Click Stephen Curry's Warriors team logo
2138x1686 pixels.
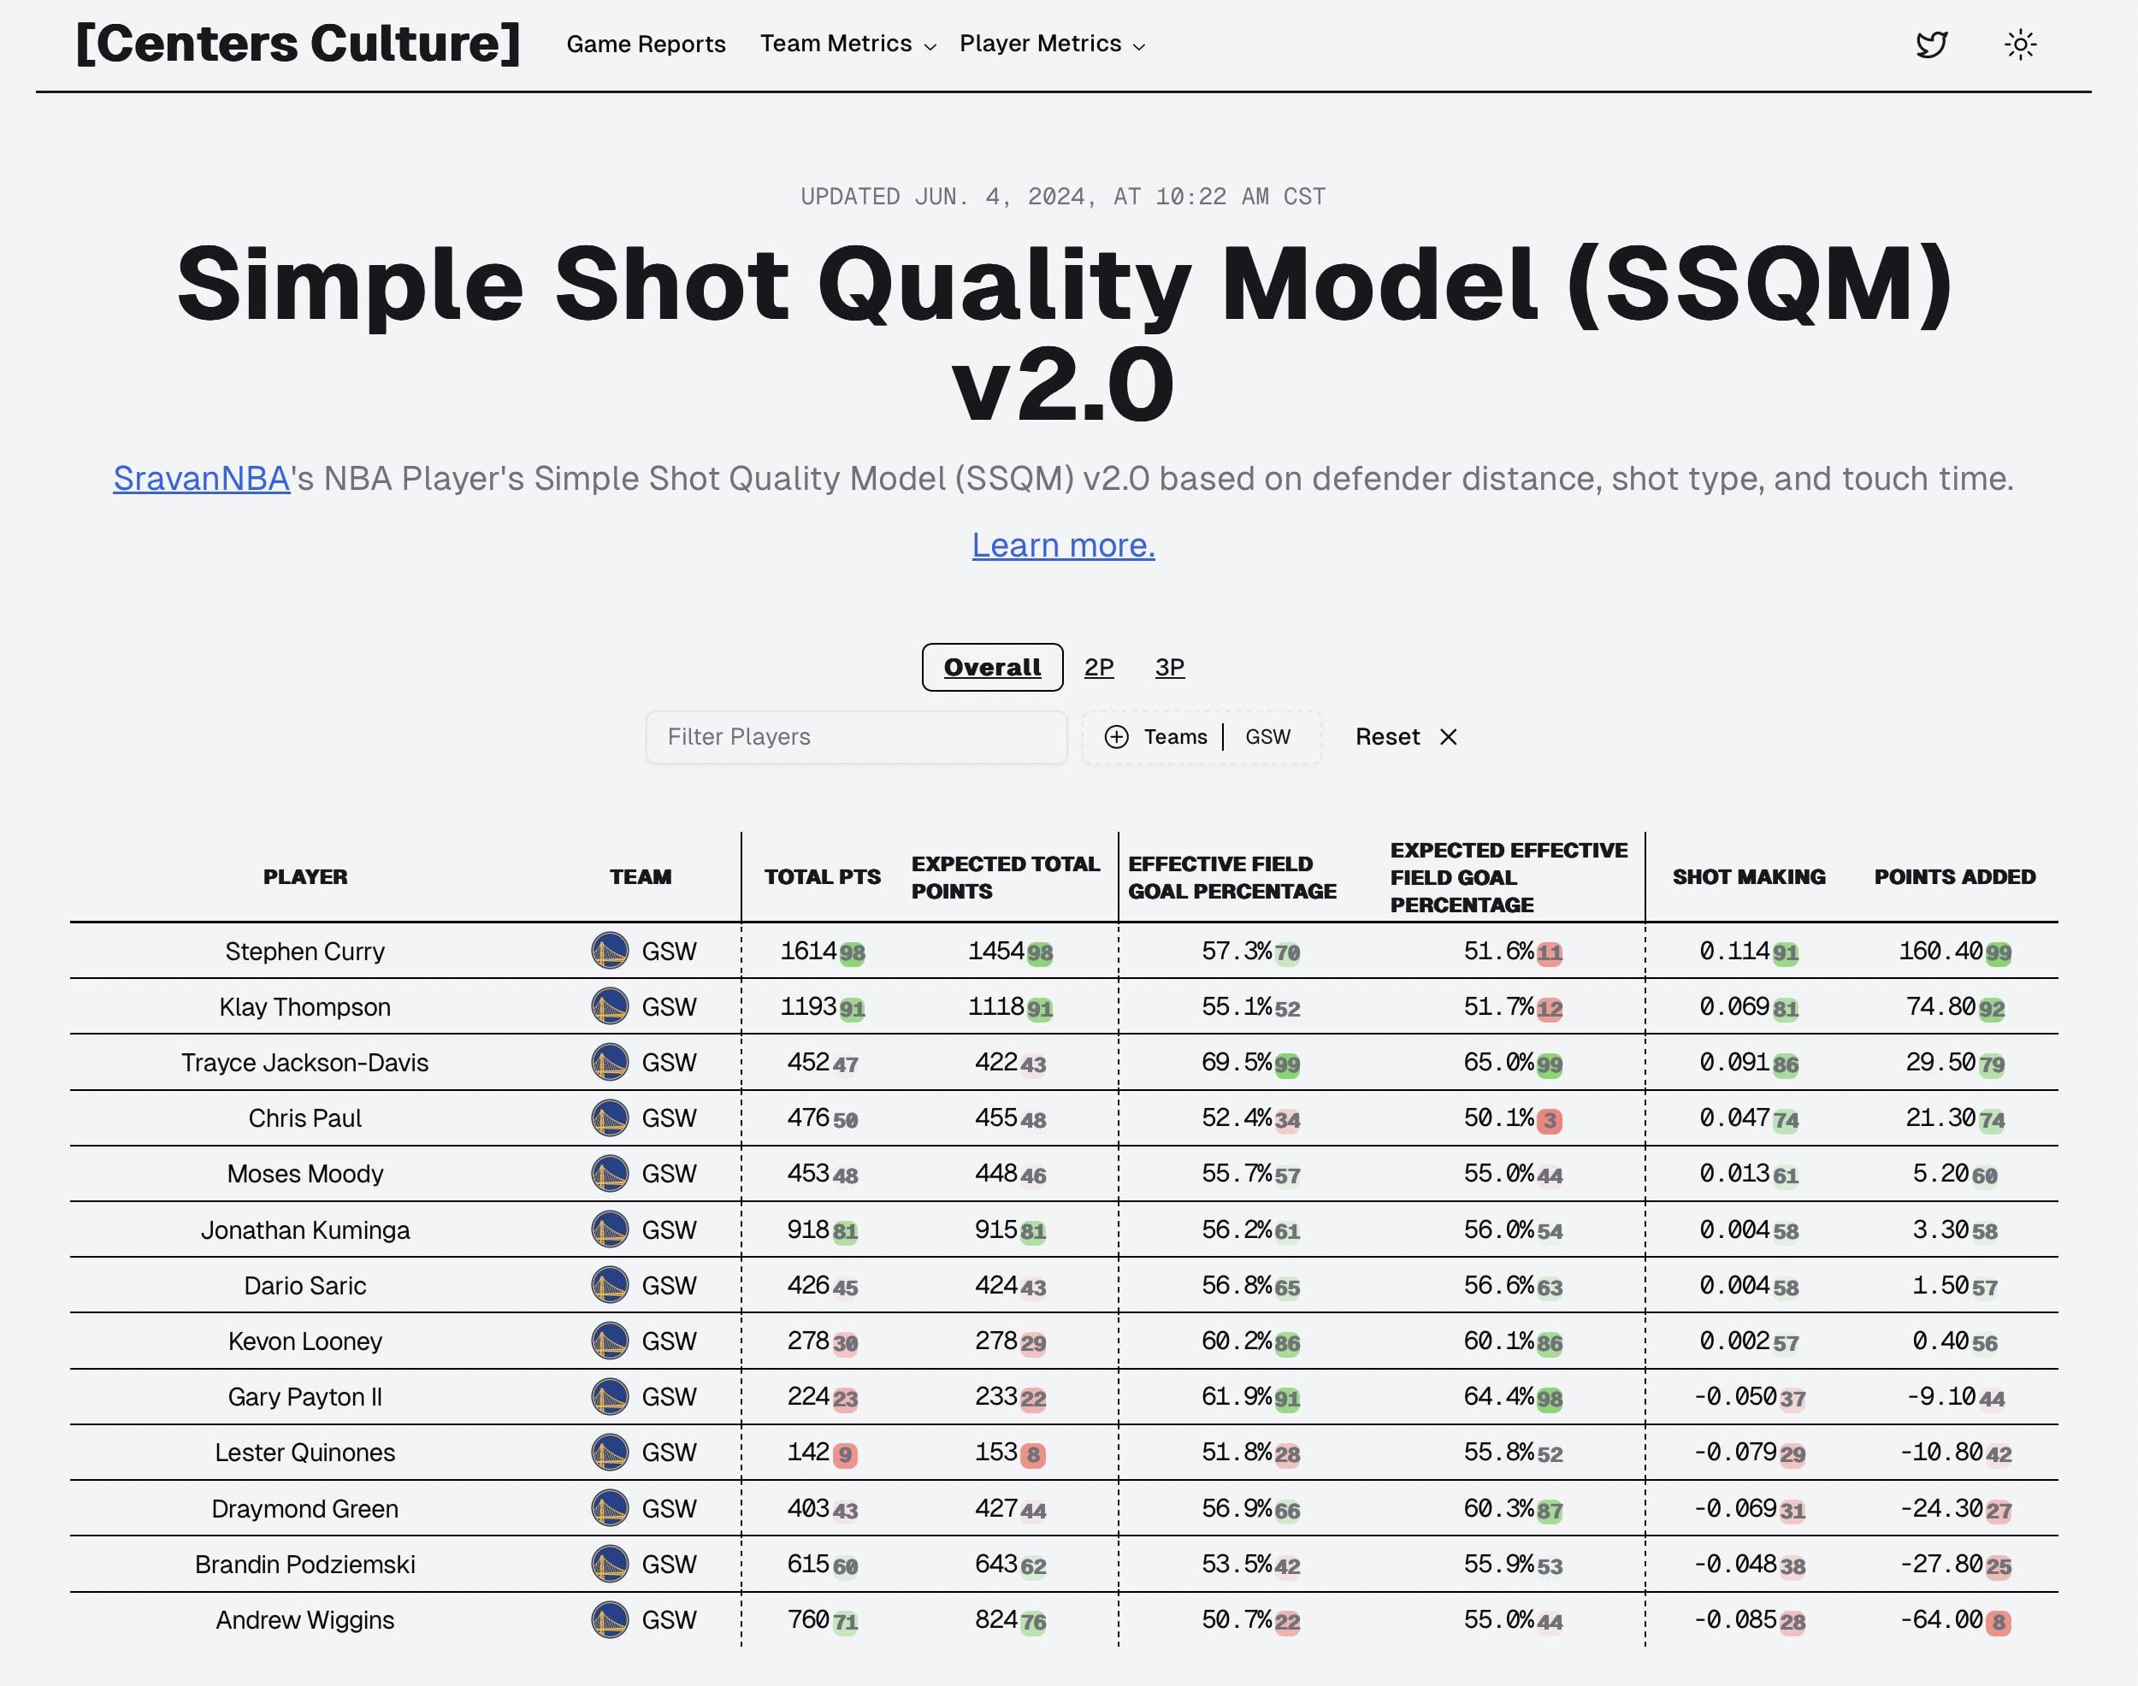tap(609, 951)
